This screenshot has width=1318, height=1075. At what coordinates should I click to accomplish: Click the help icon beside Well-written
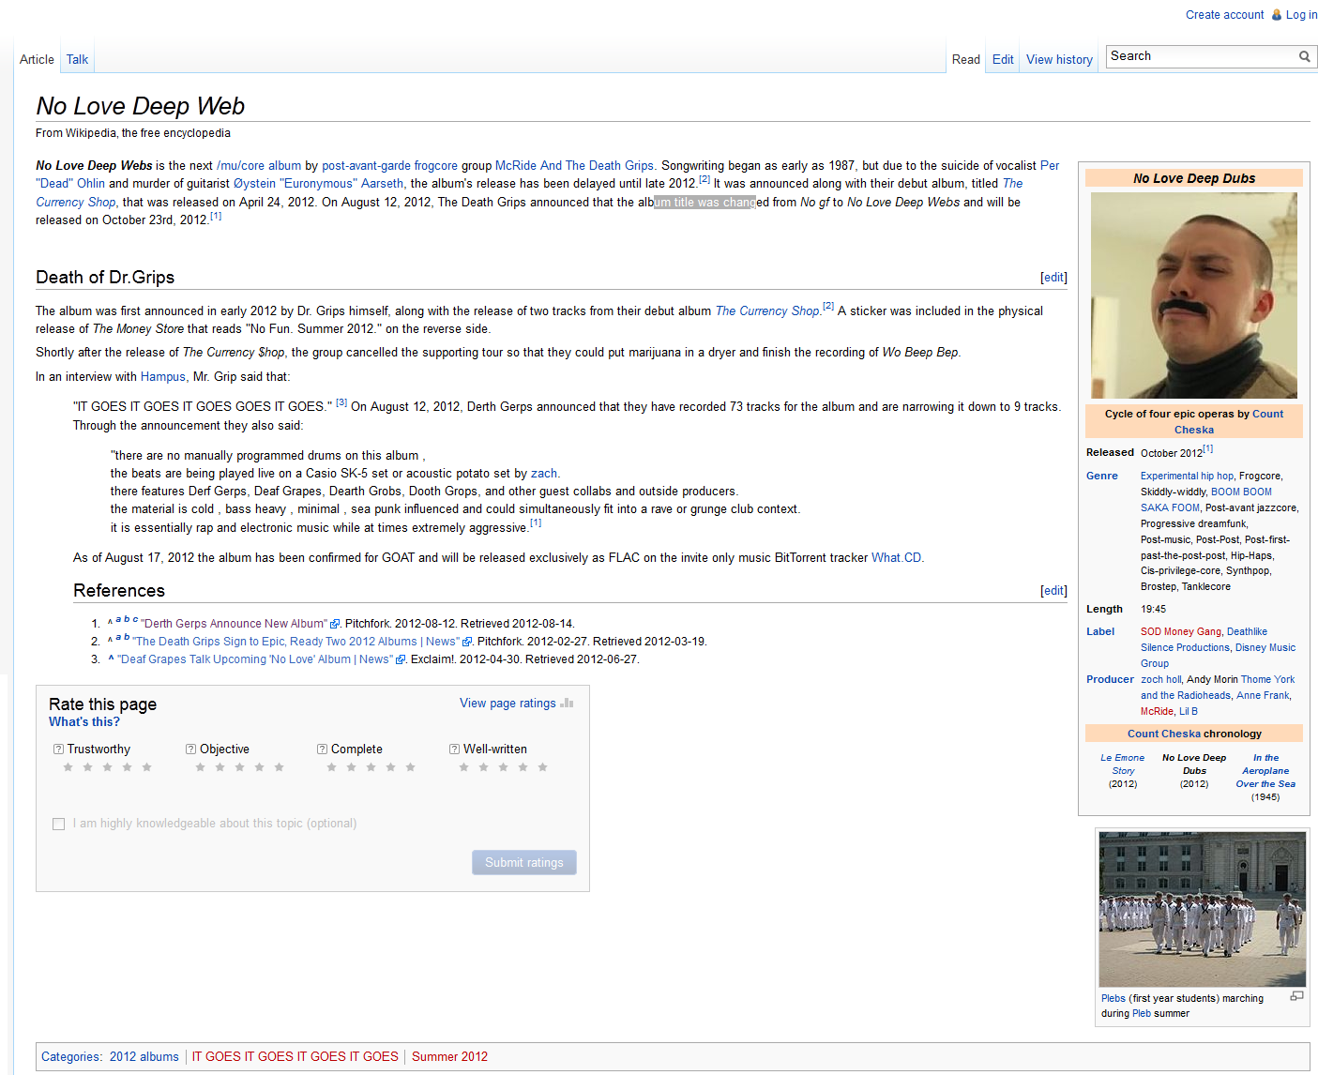coord(454,749)
